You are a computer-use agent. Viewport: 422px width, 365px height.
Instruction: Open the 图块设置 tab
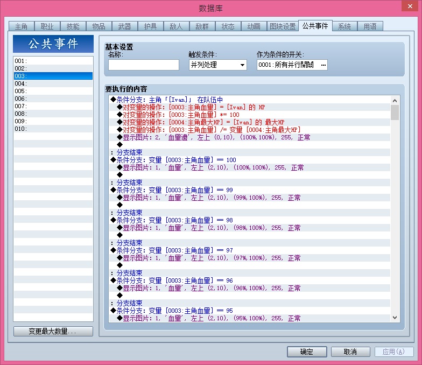click(283, 26)
